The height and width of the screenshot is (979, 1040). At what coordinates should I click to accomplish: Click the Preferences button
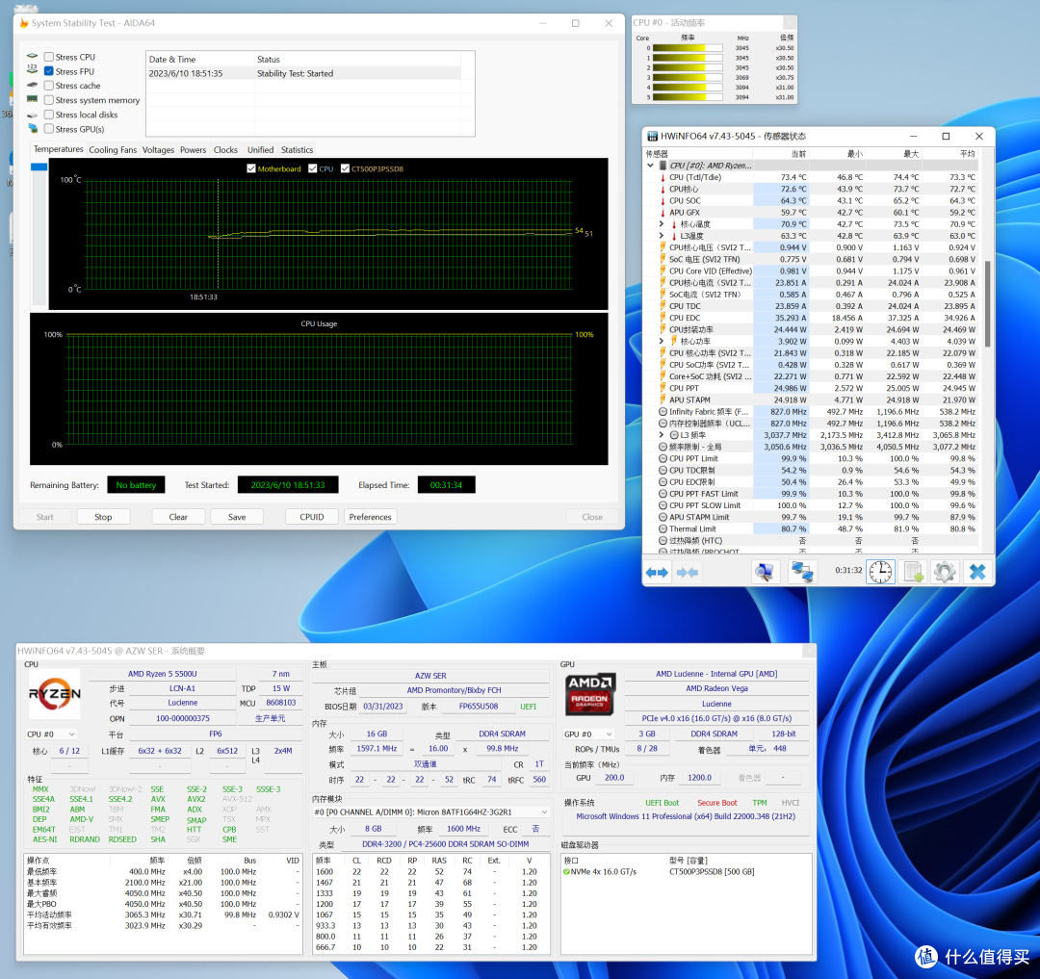pos(370,517)
